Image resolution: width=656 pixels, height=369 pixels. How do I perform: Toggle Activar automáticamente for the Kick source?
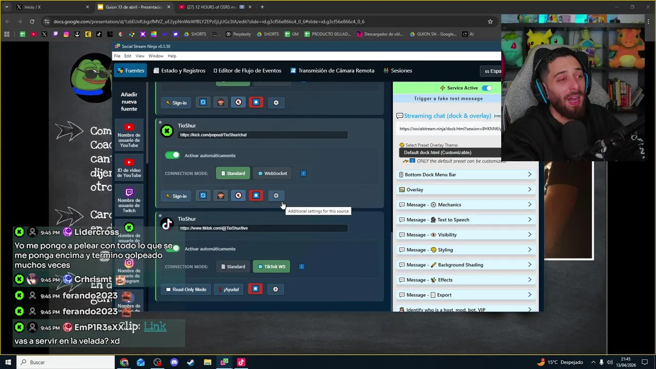173,155
